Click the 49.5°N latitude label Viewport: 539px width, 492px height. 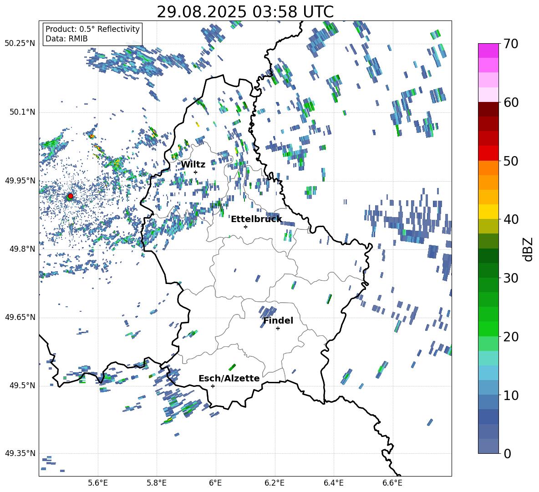22,385
